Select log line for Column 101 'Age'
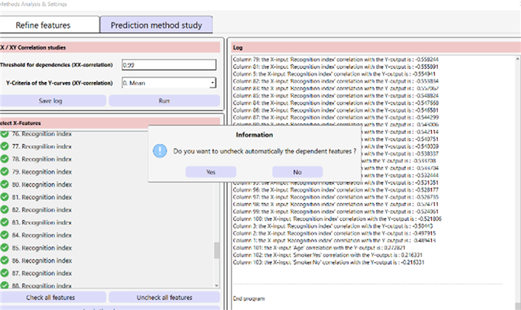521x310 pixels. [x=319, y=247]
